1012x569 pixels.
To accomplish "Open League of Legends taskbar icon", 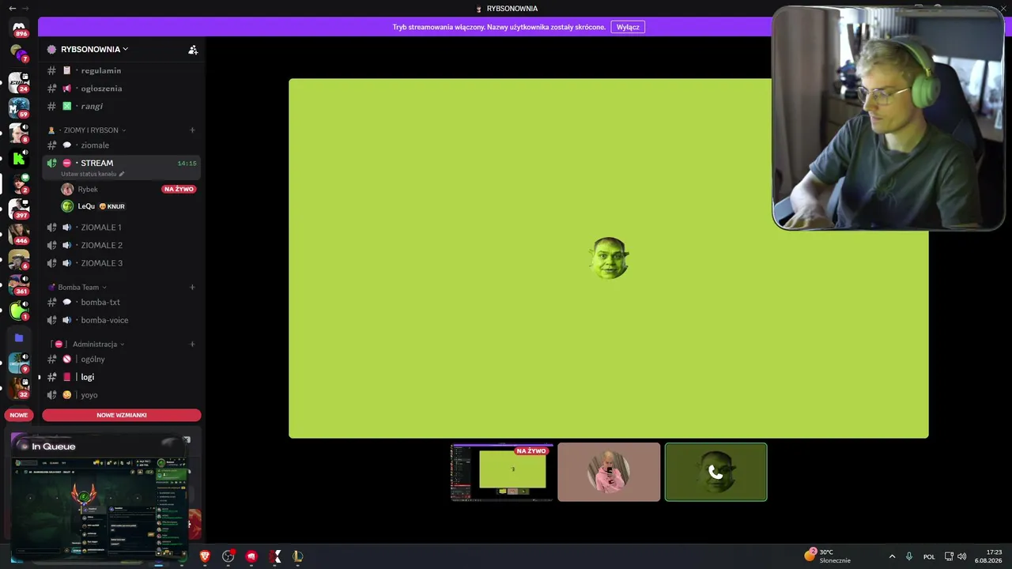I will [x=297, y=556].
